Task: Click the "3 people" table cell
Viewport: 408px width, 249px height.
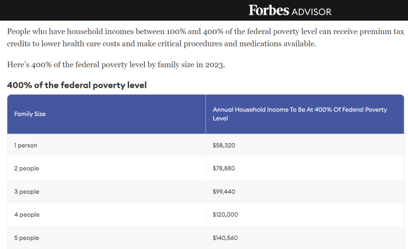Action: [27, 192]
